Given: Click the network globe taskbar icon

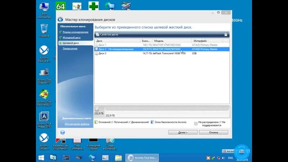Looking at the screenshot, I should click(92, 158).
